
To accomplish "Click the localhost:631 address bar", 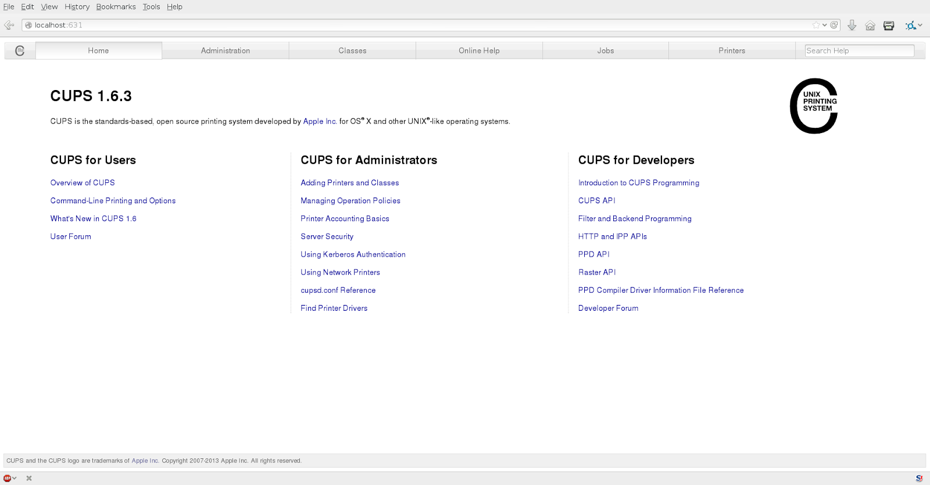I will [x=407, y=25].
